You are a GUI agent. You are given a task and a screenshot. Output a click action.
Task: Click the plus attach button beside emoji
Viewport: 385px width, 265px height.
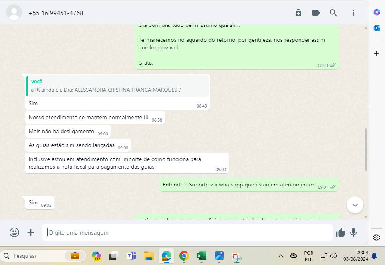31,232
